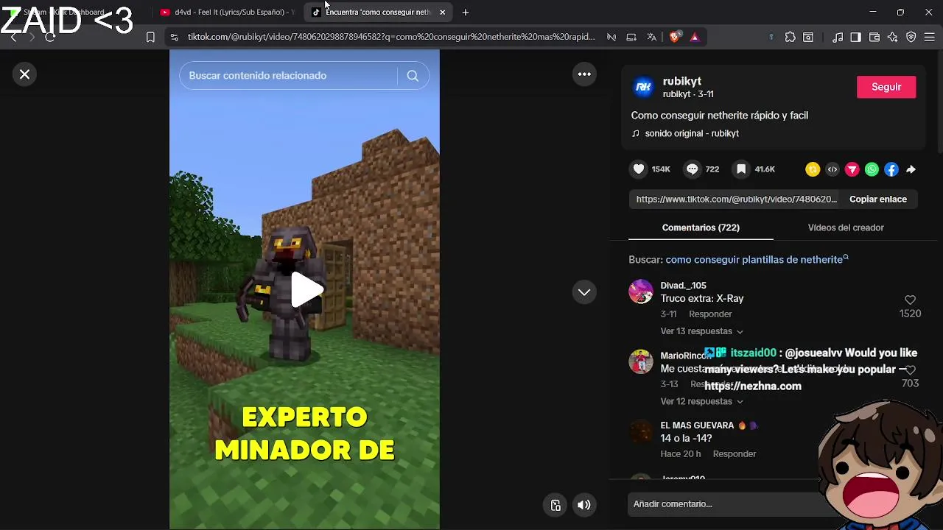943x530 pixels.
Task: Click the Copiar enlace button
Action: (878, 199)
